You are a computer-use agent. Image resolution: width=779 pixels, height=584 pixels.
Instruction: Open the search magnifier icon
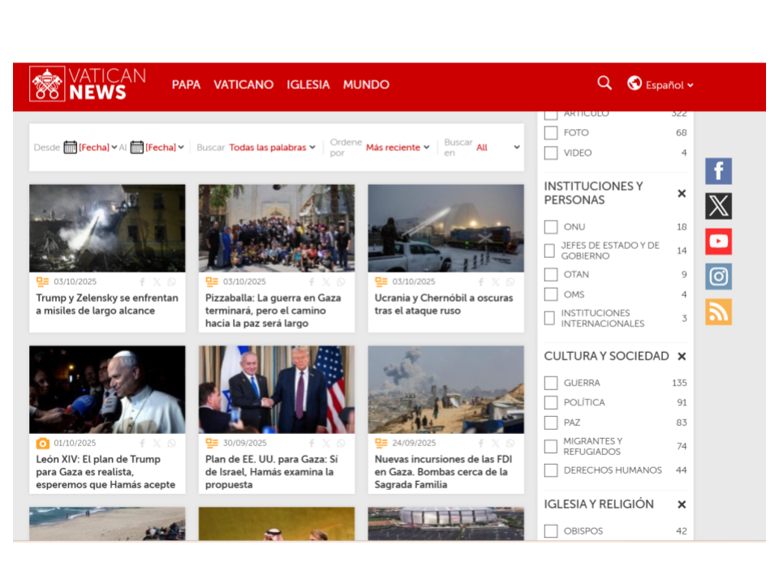(605, 83)
